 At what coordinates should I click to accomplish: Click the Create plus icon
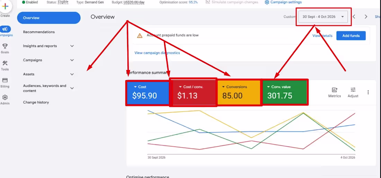click(x=5, y=7)
